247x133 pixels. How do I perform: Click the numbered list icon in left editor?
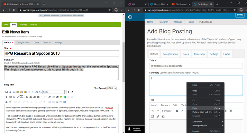click(x=46, y=97)
